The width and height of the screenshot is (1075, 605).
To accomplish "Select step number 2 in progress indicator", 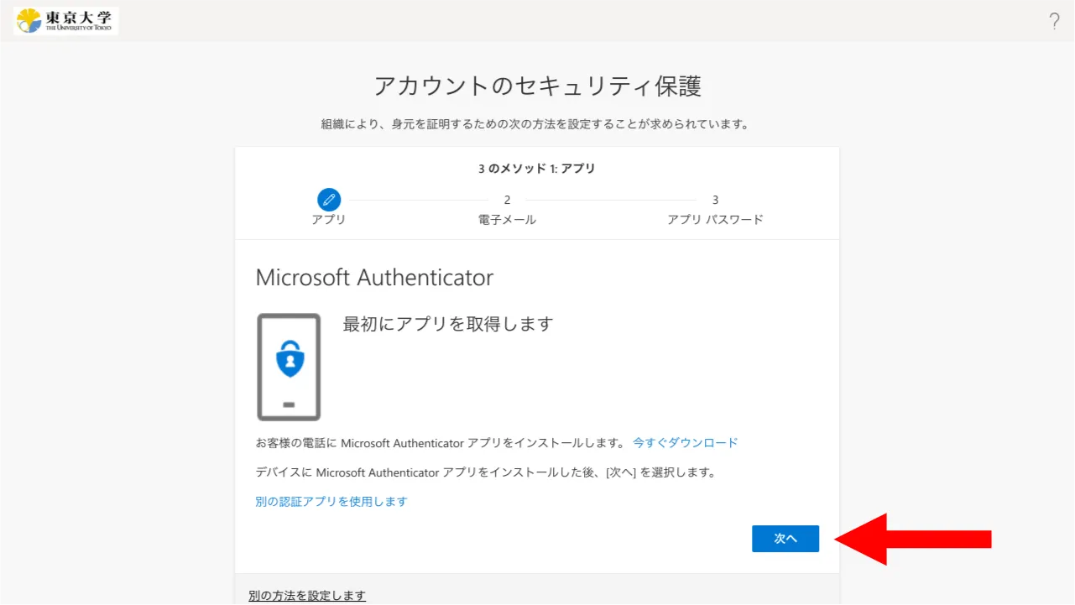I will [x=507, y=200].
